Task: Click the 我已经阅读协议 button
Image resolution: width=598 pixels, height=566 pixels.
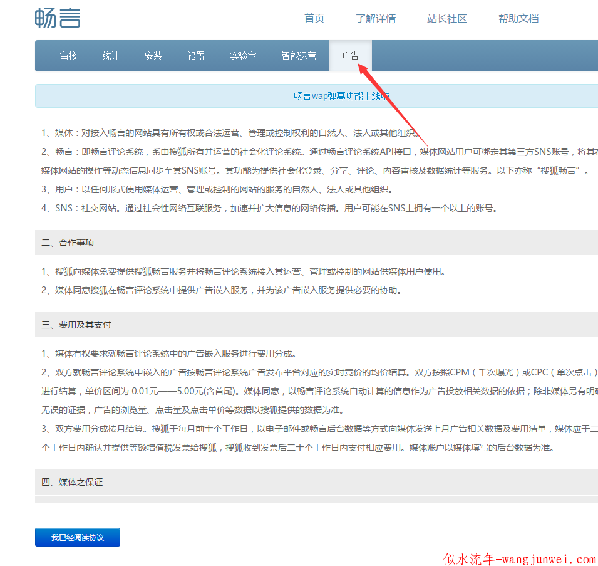Action: pyautogui.click(x=78, y=537)
